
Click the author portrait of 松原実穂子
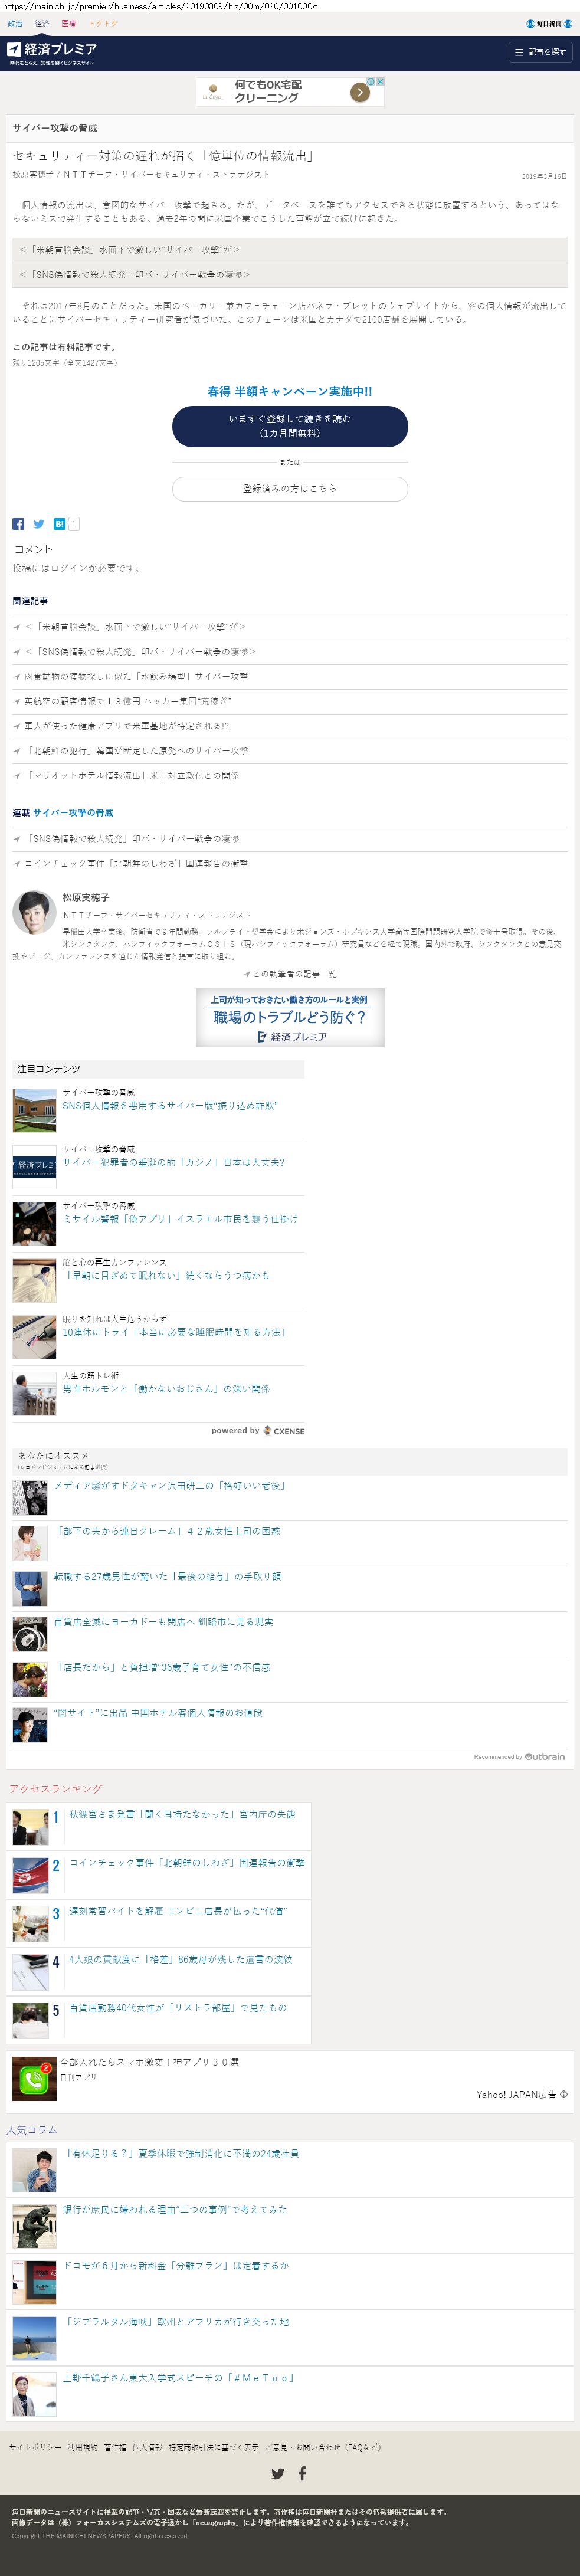point(34,912)
